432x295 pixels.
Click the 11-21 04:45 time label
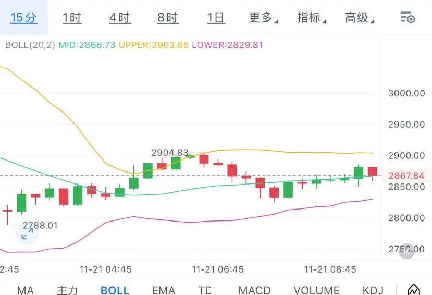(x=105, y=269)
